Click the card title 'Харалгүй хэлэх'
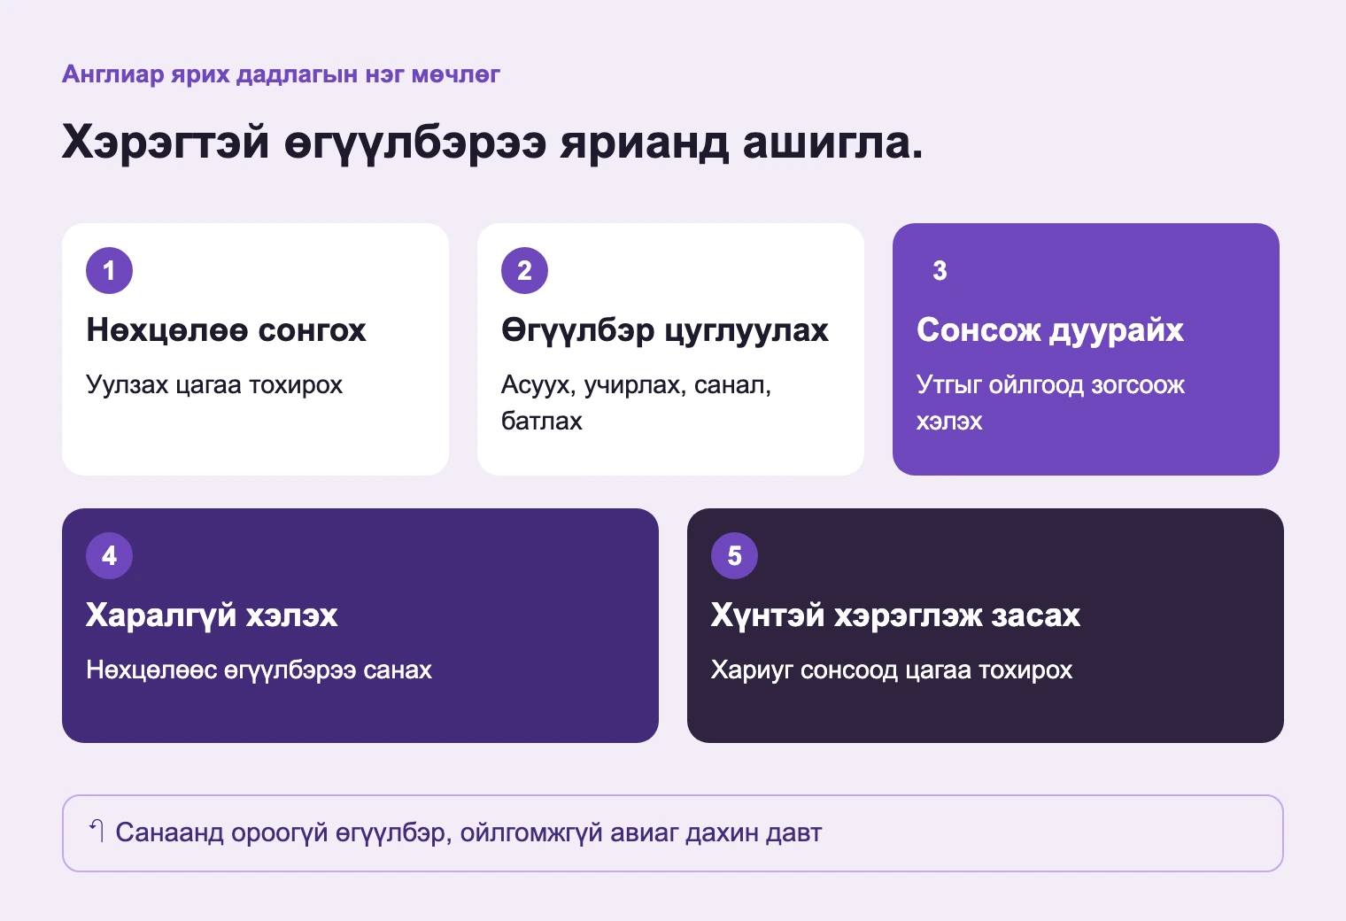 click(x=212, y=615)
